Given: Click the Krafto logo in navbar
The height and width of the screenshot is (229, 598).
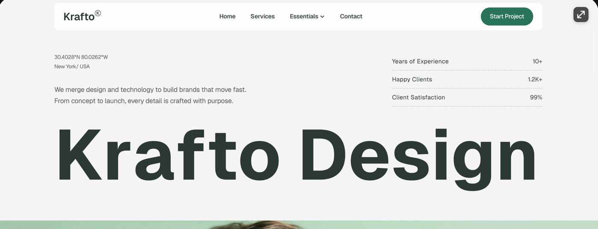Looking at the screenshot, I should point(82,16).
